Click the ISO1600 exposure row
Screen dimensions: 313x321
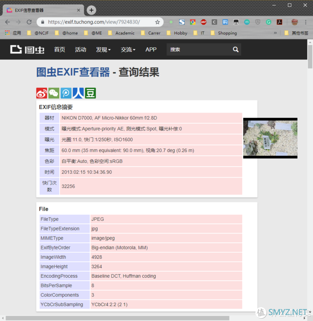click(x=141, y=140)
